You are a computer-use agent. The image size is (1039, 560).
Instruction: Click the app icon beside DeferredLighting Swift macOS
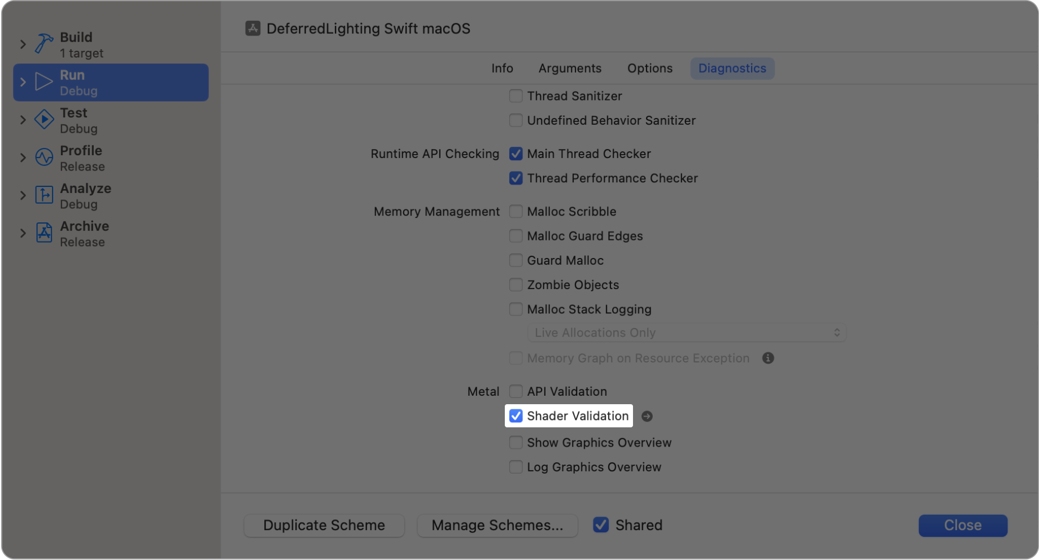[x=253, y=28]
